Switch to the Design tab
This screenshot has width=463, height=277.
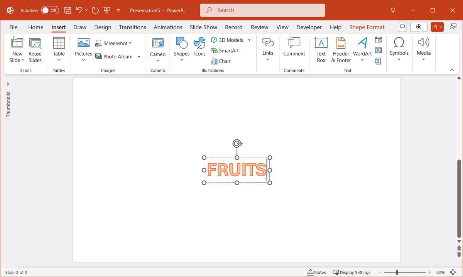point(103,27)
